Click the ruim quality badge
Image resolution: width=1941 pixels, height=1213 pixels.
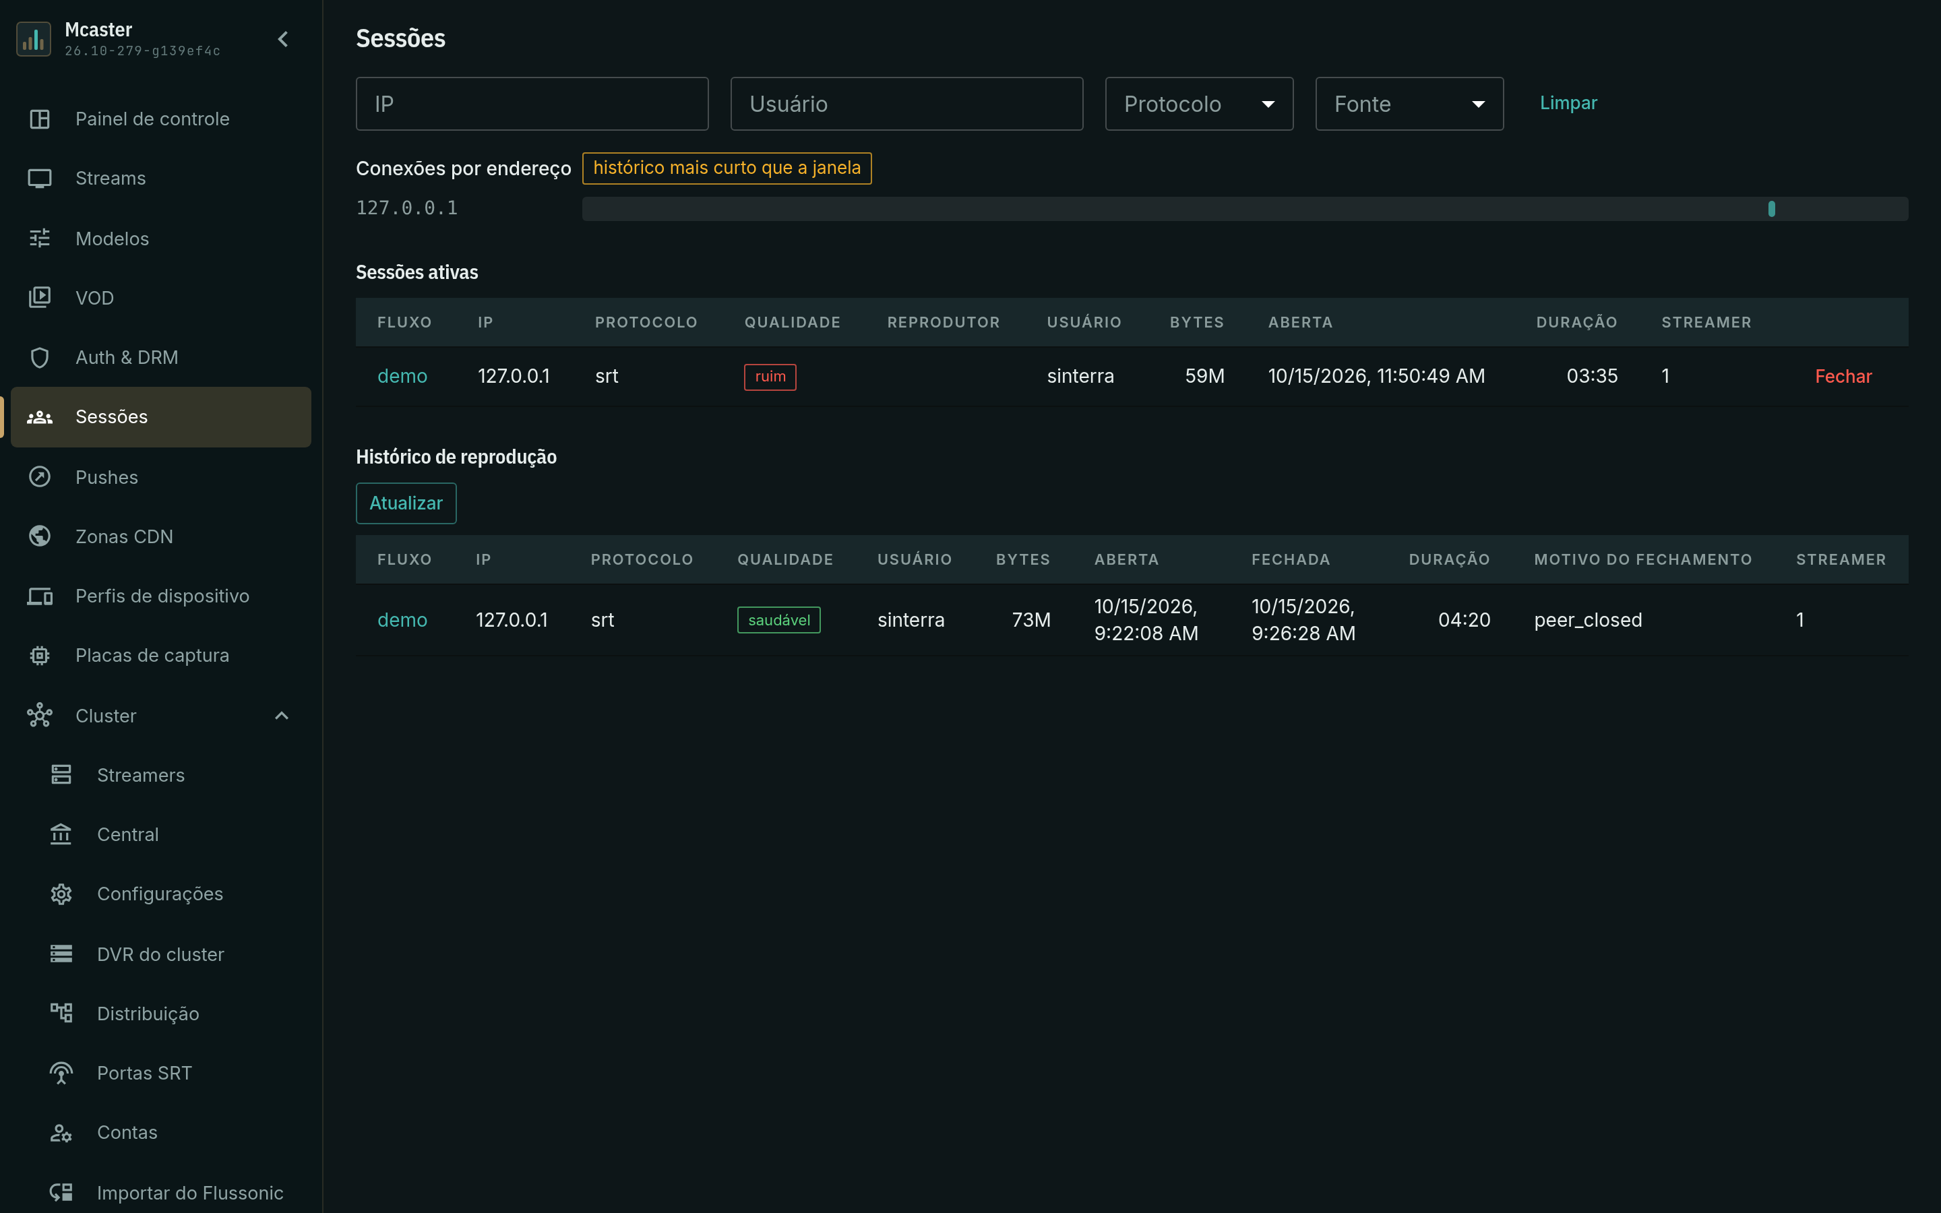[770, 376]
